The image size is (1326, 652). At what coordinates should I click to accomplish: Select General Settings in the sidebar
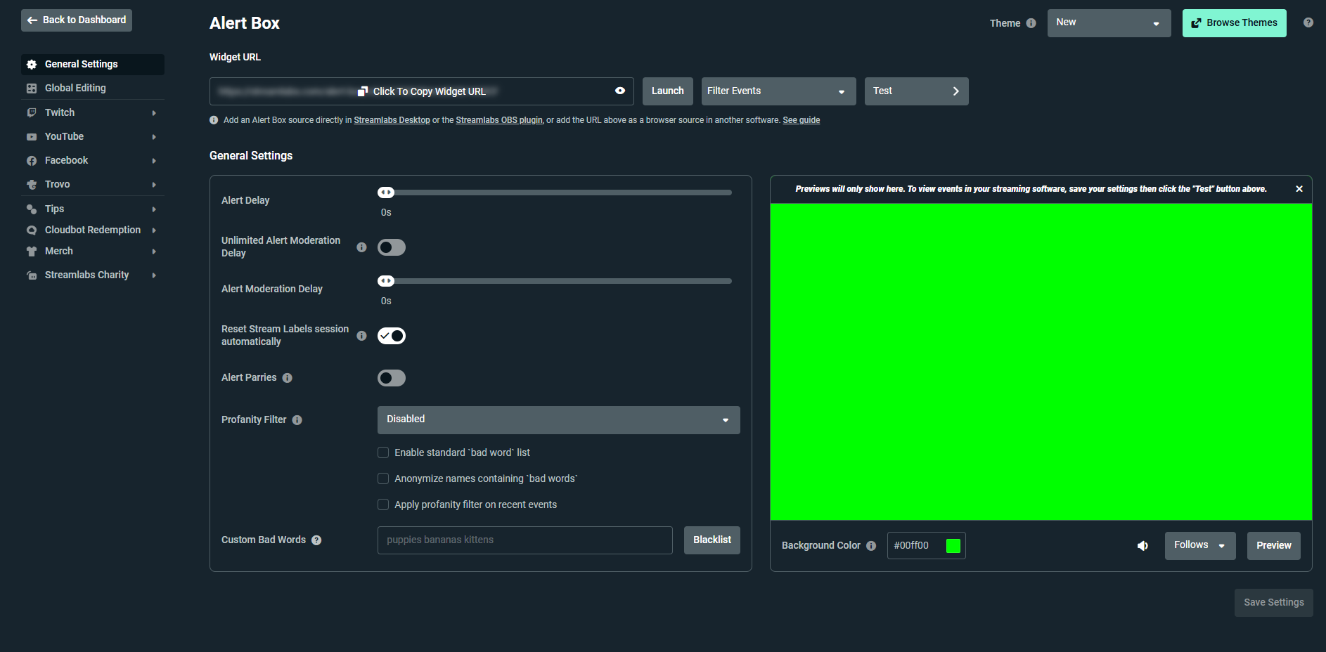point(93,65)
